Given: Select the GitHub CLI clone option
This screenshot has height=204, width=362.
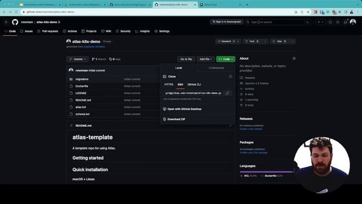Looking at the screenshot, I should (x=194, y=84).
